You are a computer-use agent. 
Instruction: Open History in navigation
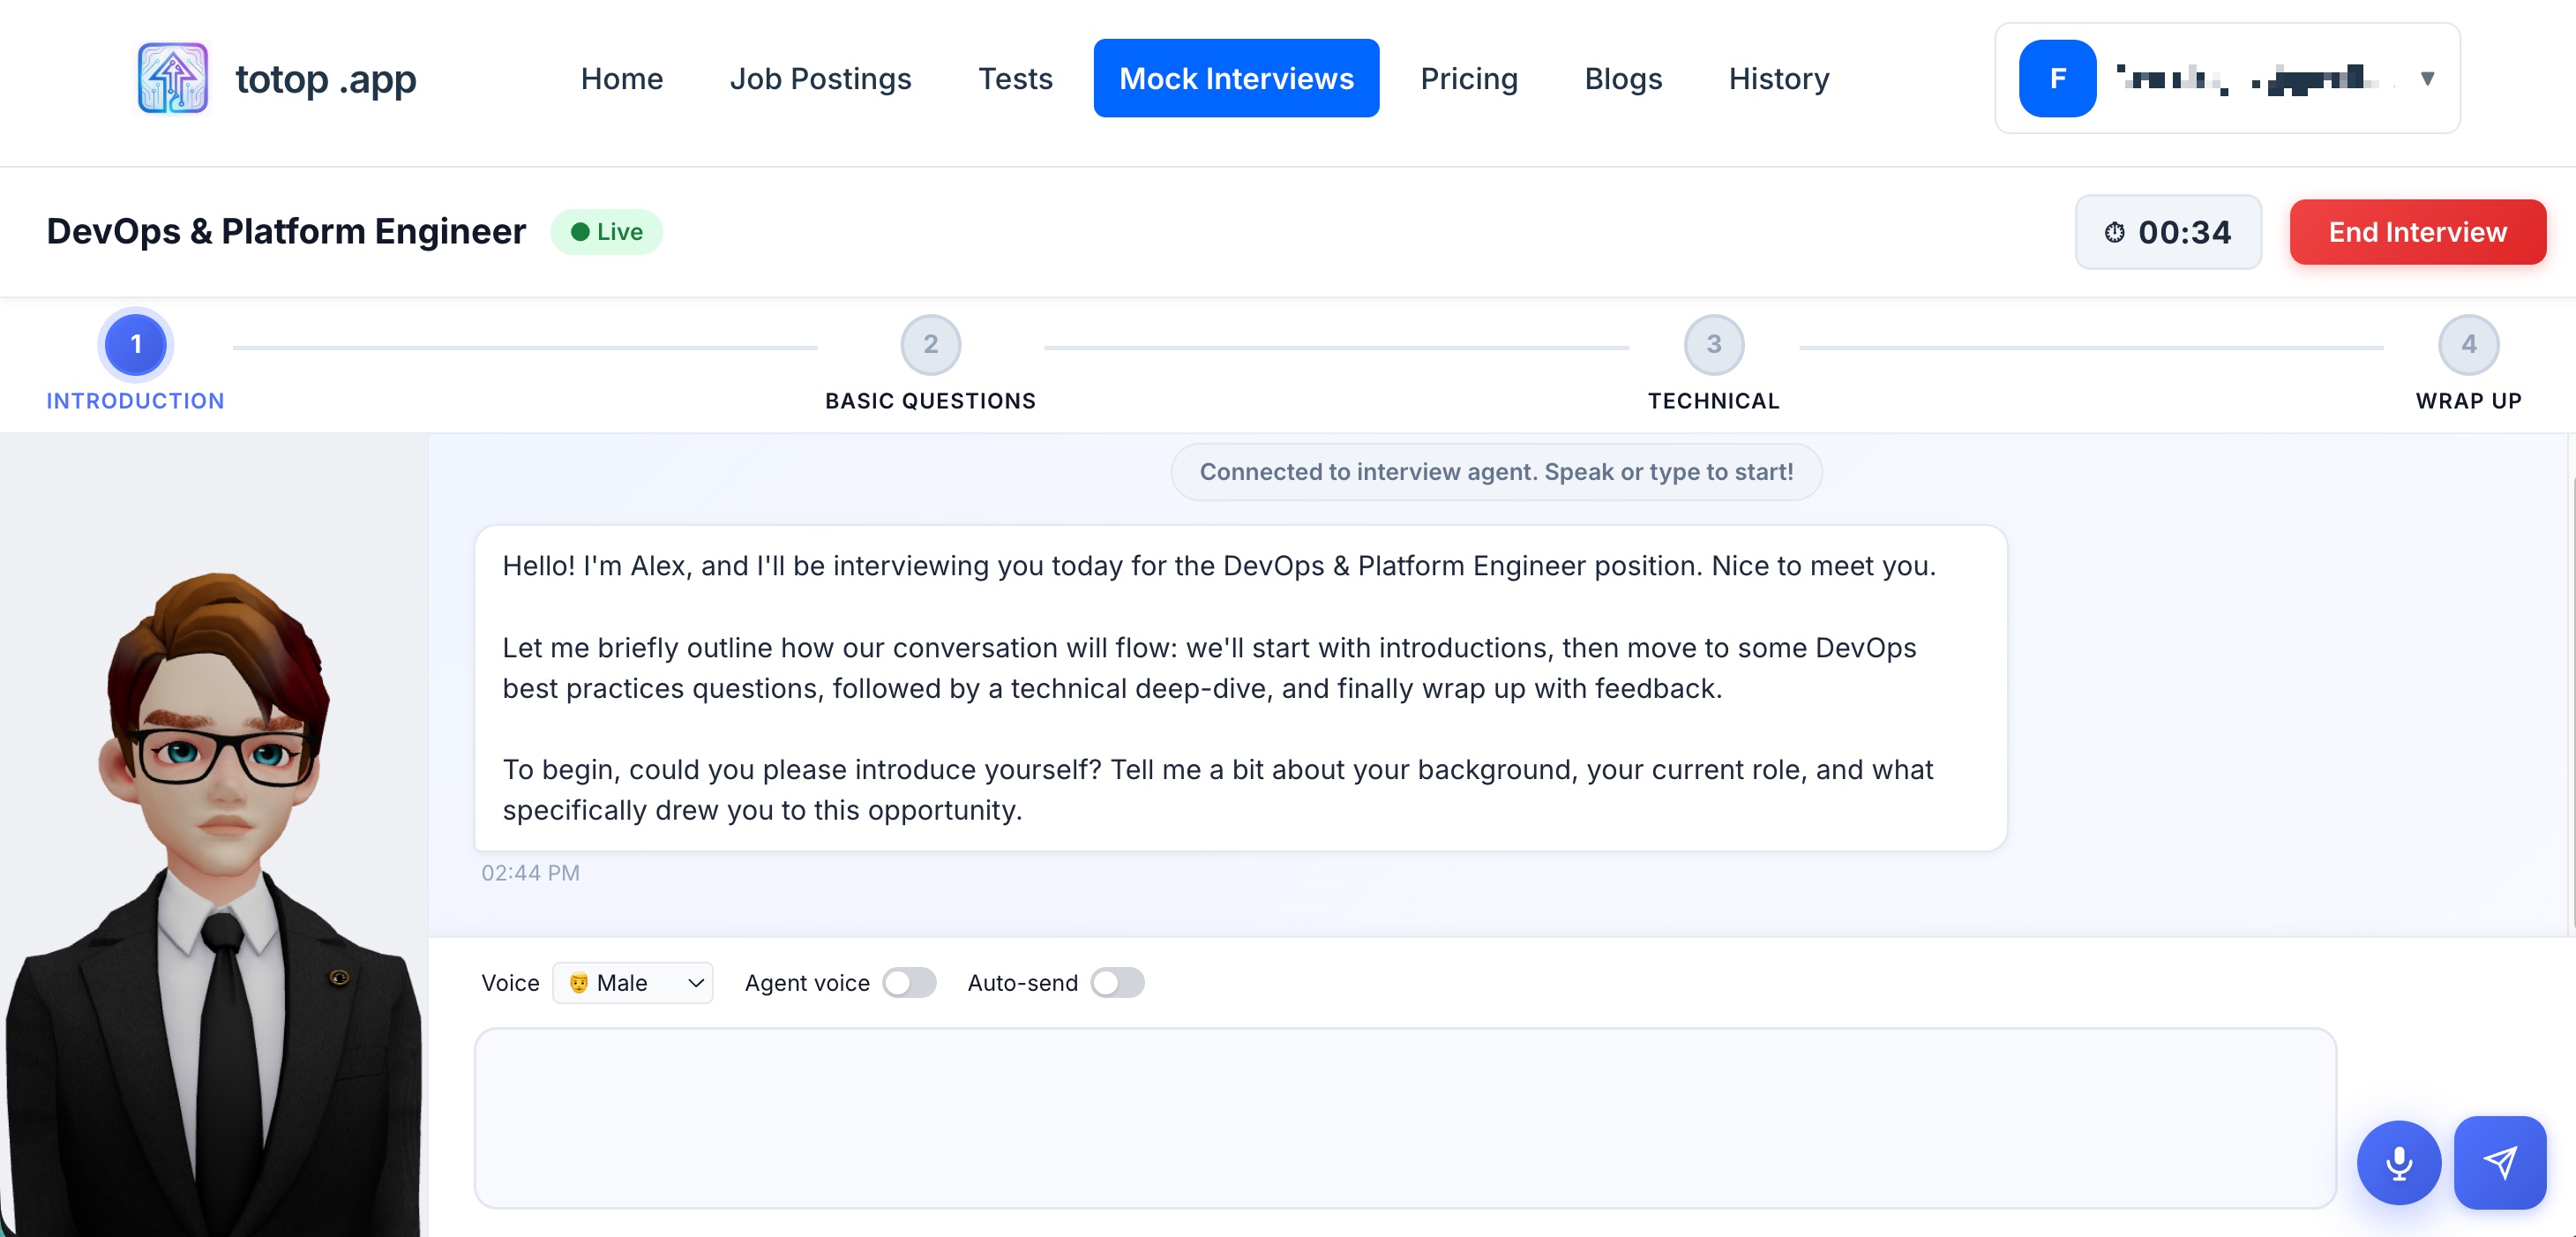tap(1779, 78)
